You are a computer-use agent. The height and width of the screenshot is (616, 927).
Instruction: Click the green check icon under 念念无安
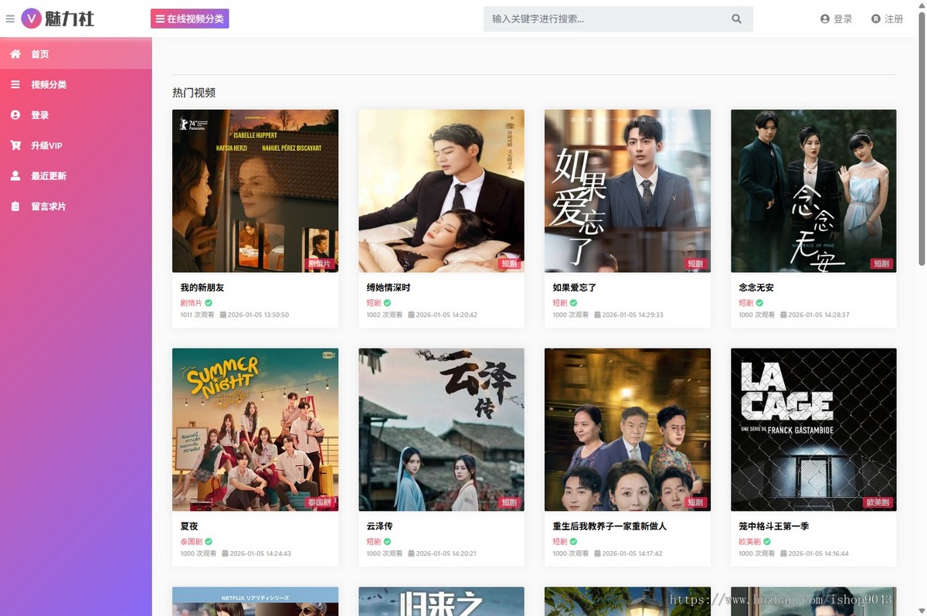click(760, 303)
